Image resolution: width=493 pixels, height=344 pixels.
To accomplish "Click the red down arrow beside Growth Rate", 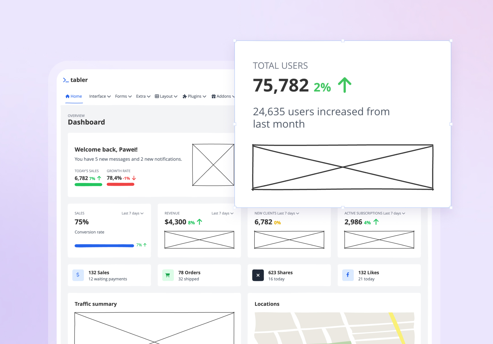I will coord(134,178).
